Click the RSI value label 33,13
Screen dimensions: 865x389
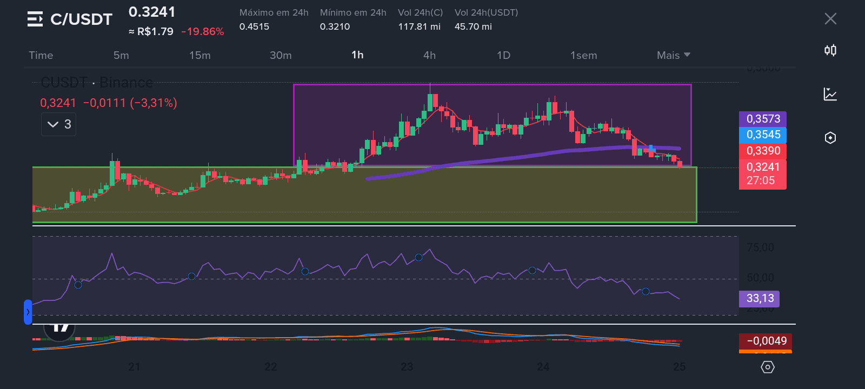(x=760, y=298)
